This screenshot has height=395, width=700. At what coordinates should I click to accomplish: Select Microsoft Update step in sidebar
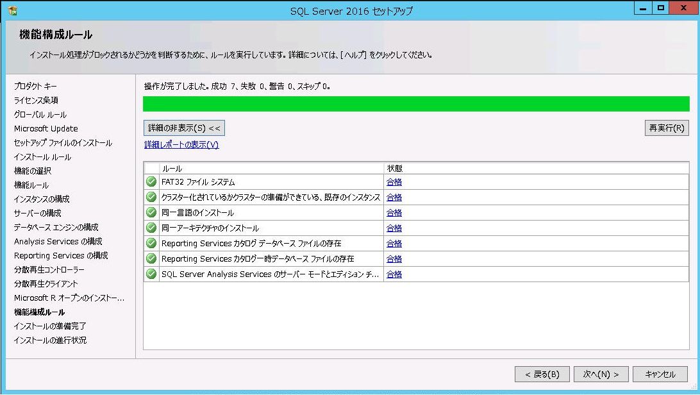click(x=46, y=128)
